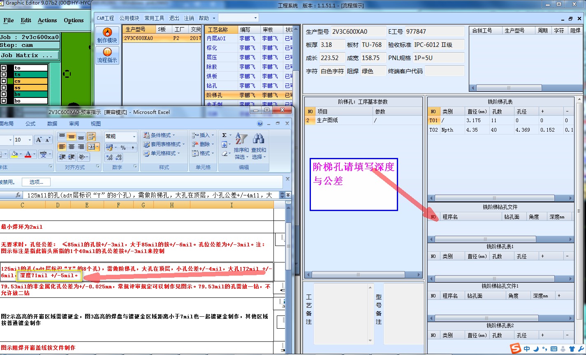
Task: Decrease indent in Excel alignment group
Action: 62,157
